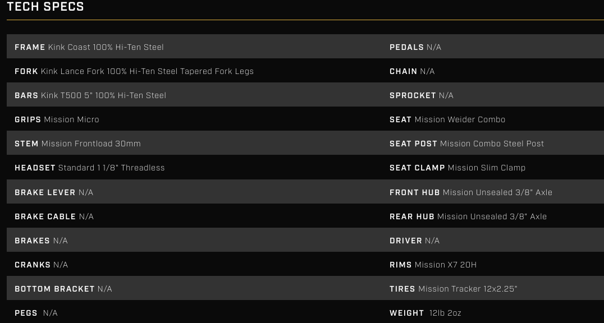
Task: Select the BOTTOM BRACKET row
Action: coord(63,289)
